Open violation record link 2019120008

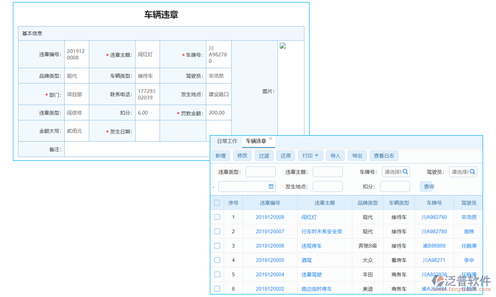(x=271, y=217)
